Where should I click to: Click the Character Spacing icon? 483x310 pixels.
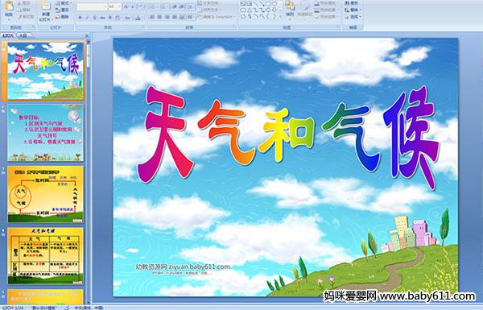coord(118,18)
